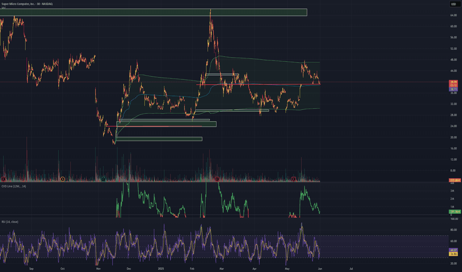Click the 2M value on the CVD axis
The height and width of the screenshot is (272, 462).
[x=452, y=199]
